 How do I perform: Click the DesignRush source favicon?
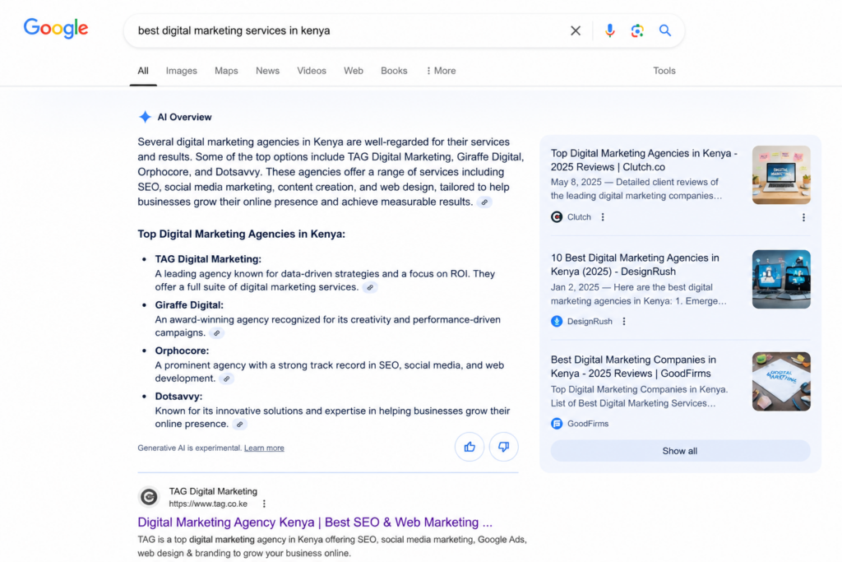tap(557, 321)
